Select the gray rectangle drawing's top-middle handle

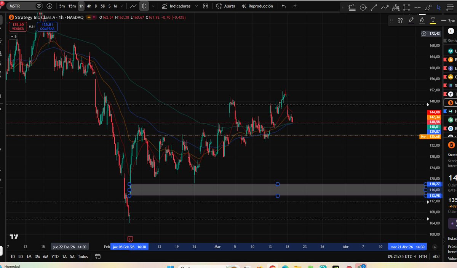(278, 184)
